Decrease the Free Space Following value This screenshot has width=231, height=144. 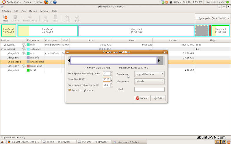(x=112, y=86)
